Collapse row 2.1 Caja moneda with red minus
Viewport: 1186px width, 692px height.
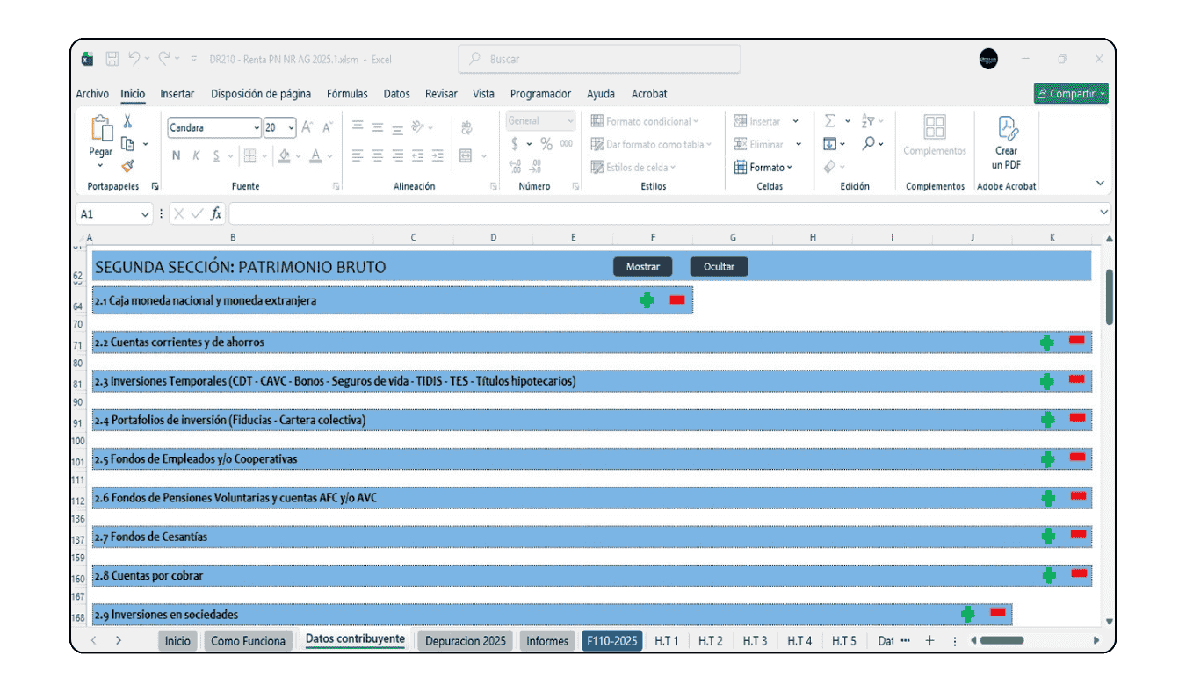click(x=676, y=300)
